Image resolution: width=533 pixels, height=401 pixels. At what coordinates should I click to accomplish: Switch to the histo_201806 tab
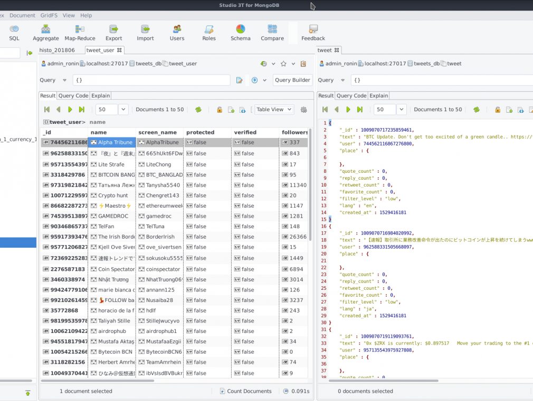tap(57, 50)
